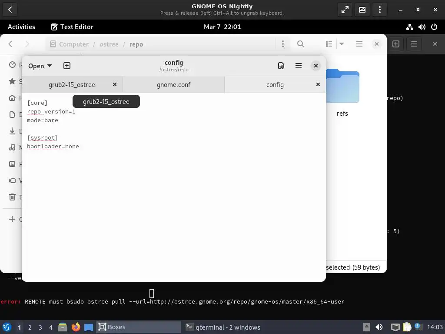Open find and replace in Text Editor

point(281,66)
